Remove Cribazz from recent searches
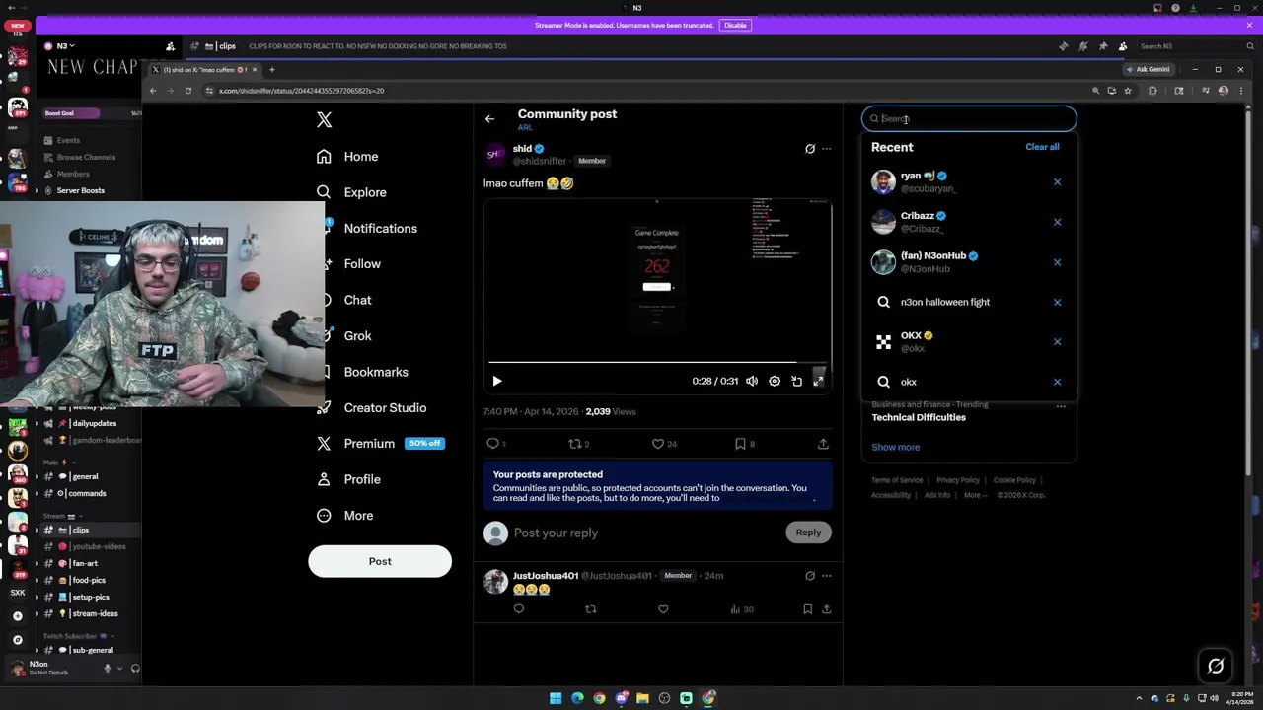This screenshot has height=710, width=1263. tap(1057, 222)
